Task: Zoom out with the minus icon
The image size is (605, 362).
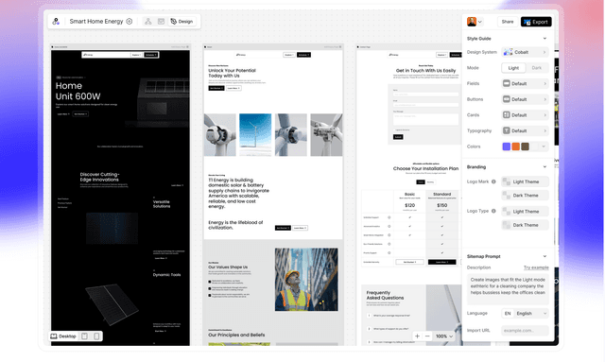Action: coord(427,336)
